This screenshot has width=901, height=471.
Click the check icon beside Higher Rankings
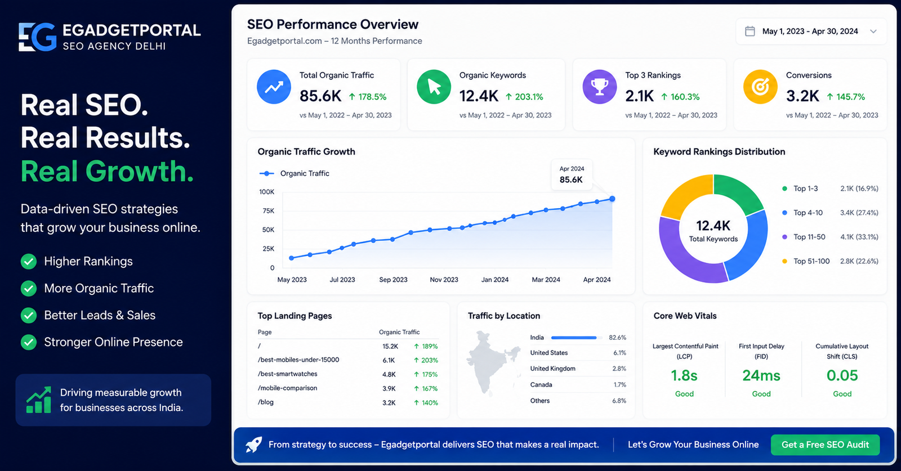point(29,262)
